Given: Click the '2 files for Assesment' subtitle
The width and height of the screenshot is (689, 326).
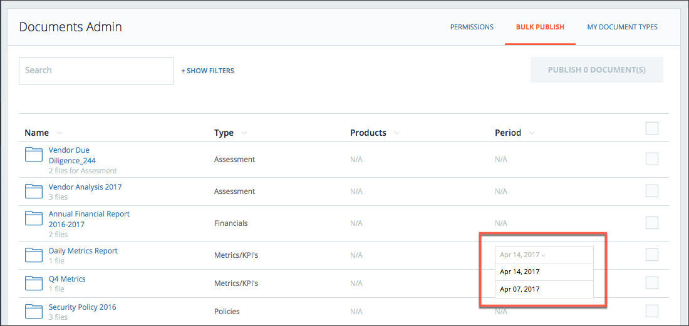Looking at the screenshot, I should point(83,171).
